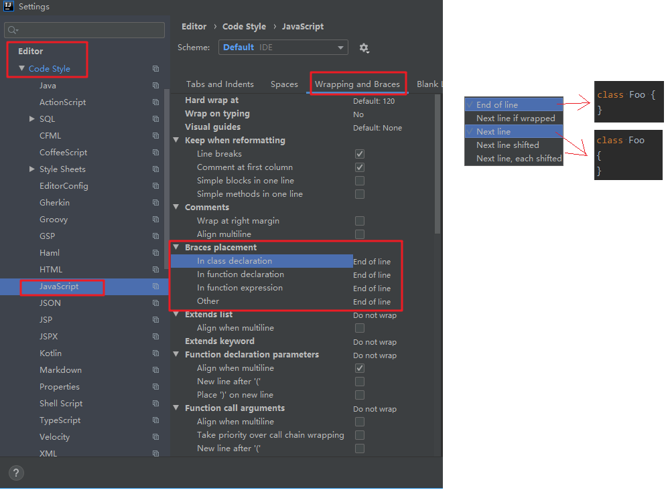Click the copy icon beside Gherkin
This screenshot has width=670, height=492.
[x=156, y=202]
